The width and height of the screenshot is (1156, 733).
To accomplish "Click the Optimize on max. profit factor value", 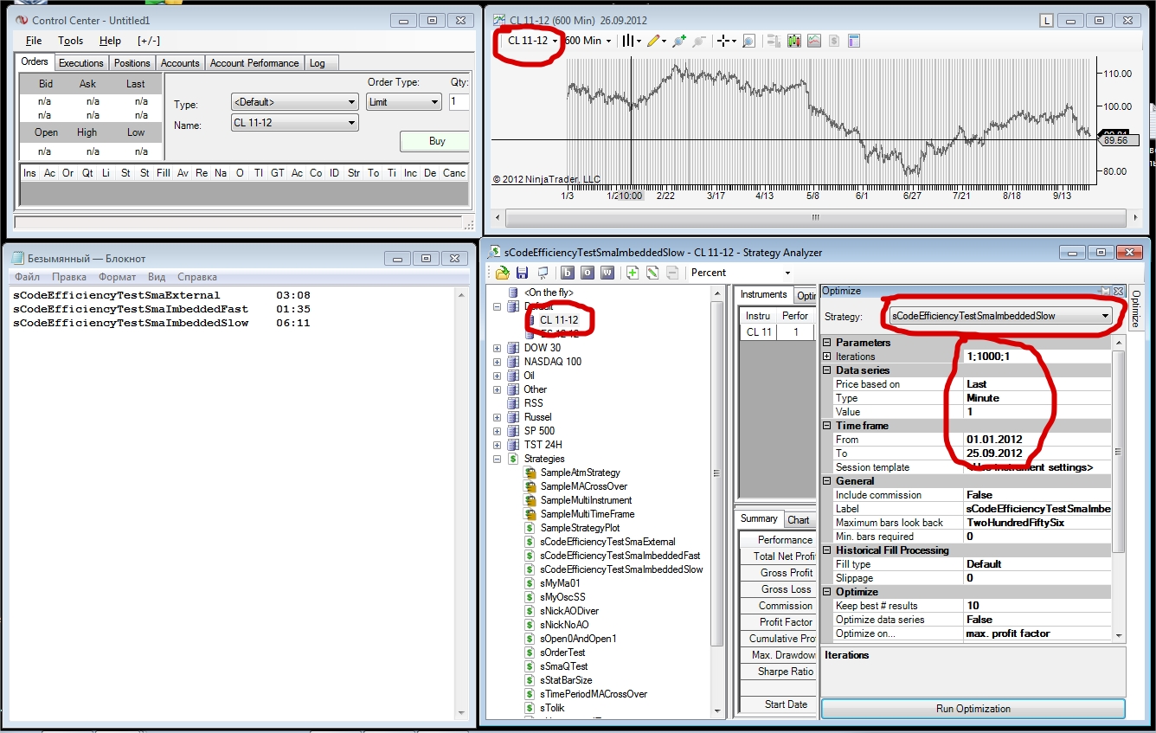I will [x=1037, y=633].
